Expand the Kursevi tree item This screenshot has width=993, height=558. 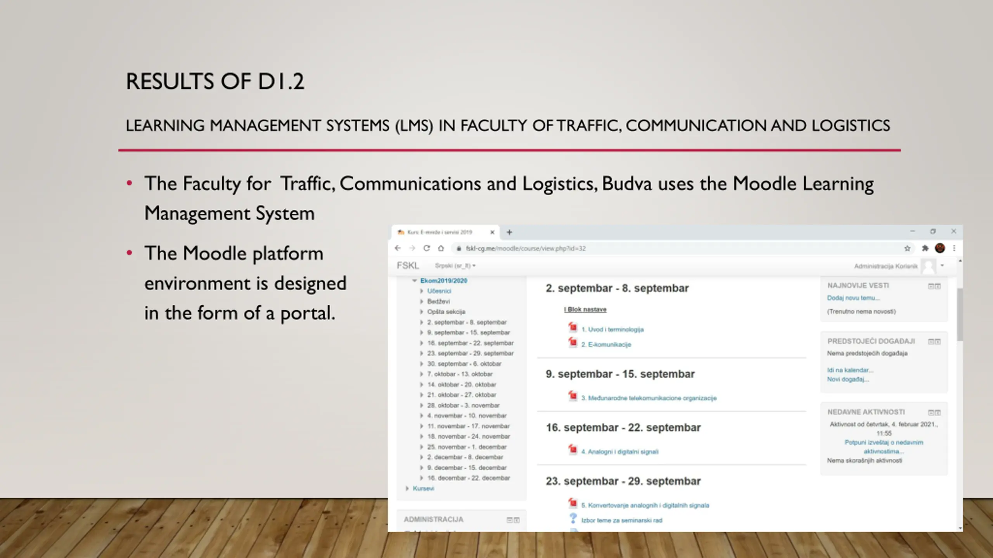tap(407, 489)
